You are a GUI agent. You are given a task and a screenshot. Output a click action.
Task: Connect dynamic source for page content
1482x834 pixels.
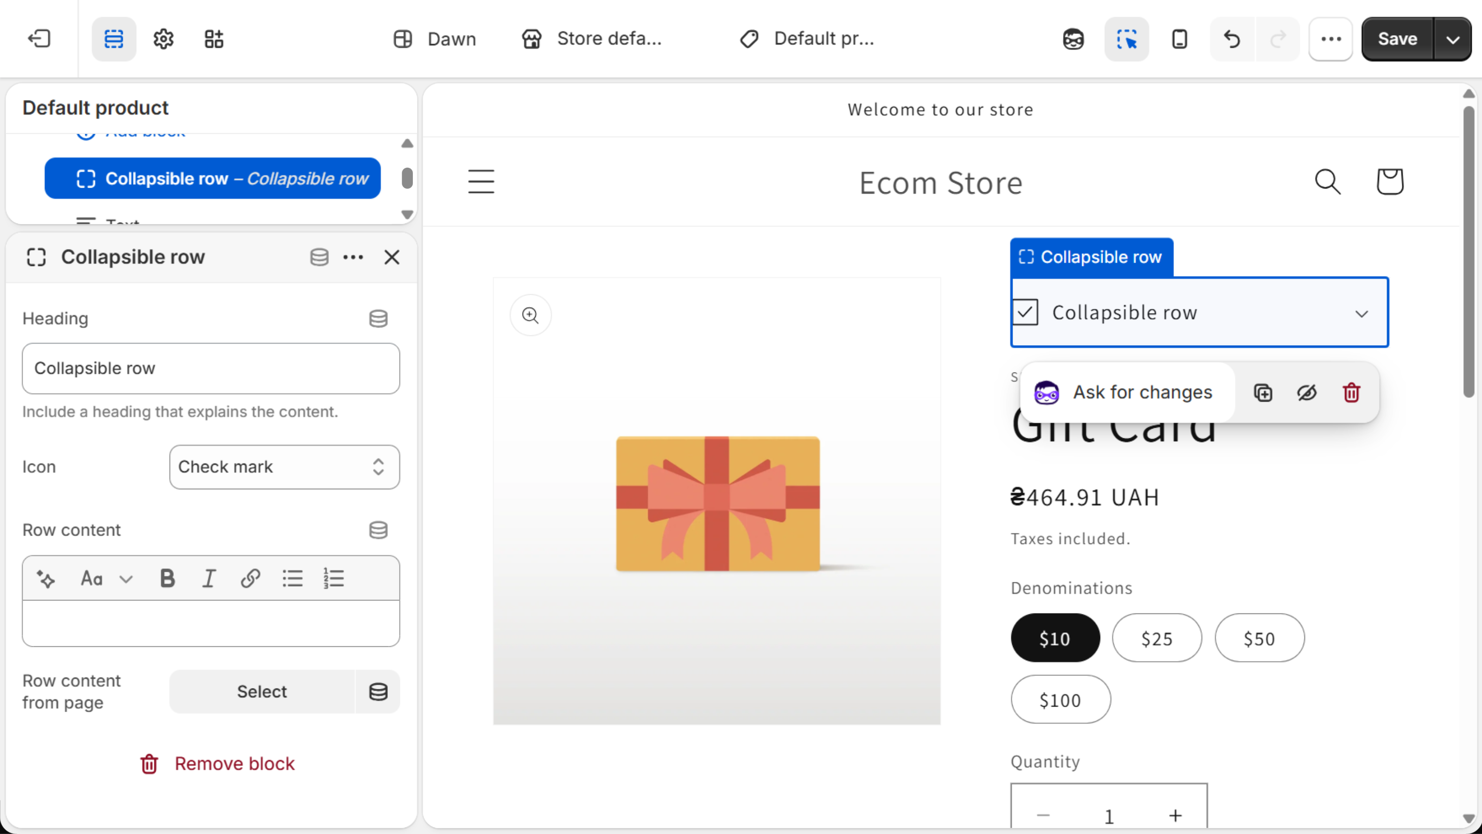378,692
